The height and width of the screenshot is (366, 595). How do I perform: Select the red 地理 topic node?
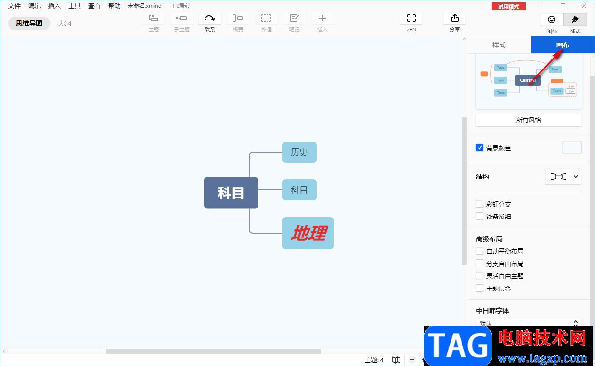[x=308, y=233]
